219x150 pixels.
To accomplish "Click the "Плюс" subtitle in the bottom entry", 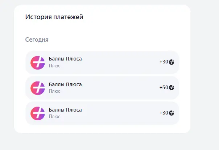I will 54,117.
